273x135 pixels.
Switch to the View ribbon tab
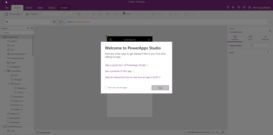point(40,8)
